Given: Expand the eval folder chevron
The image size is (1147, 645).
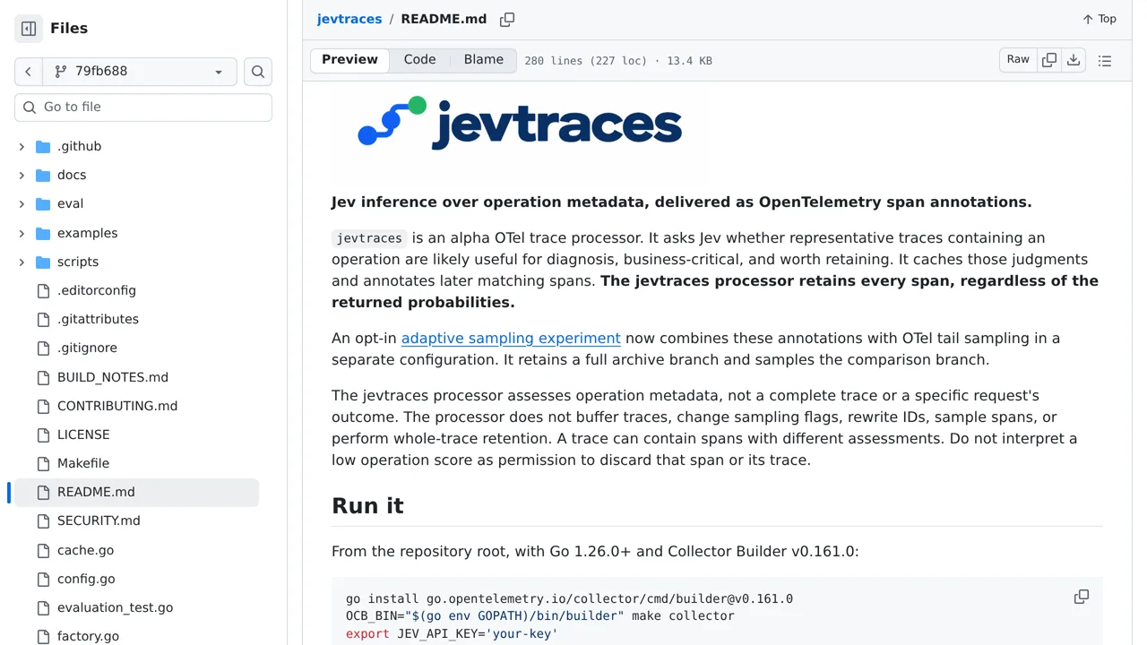Looking at the screenshot, I should 22,204.
